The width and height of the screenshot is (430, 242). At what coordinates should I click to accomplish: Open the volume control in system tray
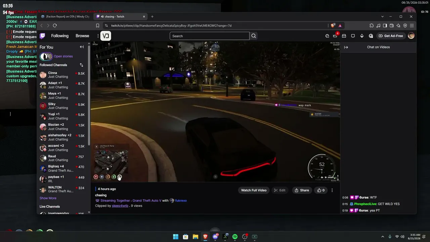click(402, 237)
